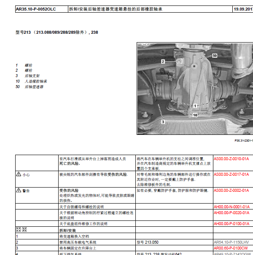Click the rear axle differential photo
Viewport: 253px width, 255px height.
point(195,89)
